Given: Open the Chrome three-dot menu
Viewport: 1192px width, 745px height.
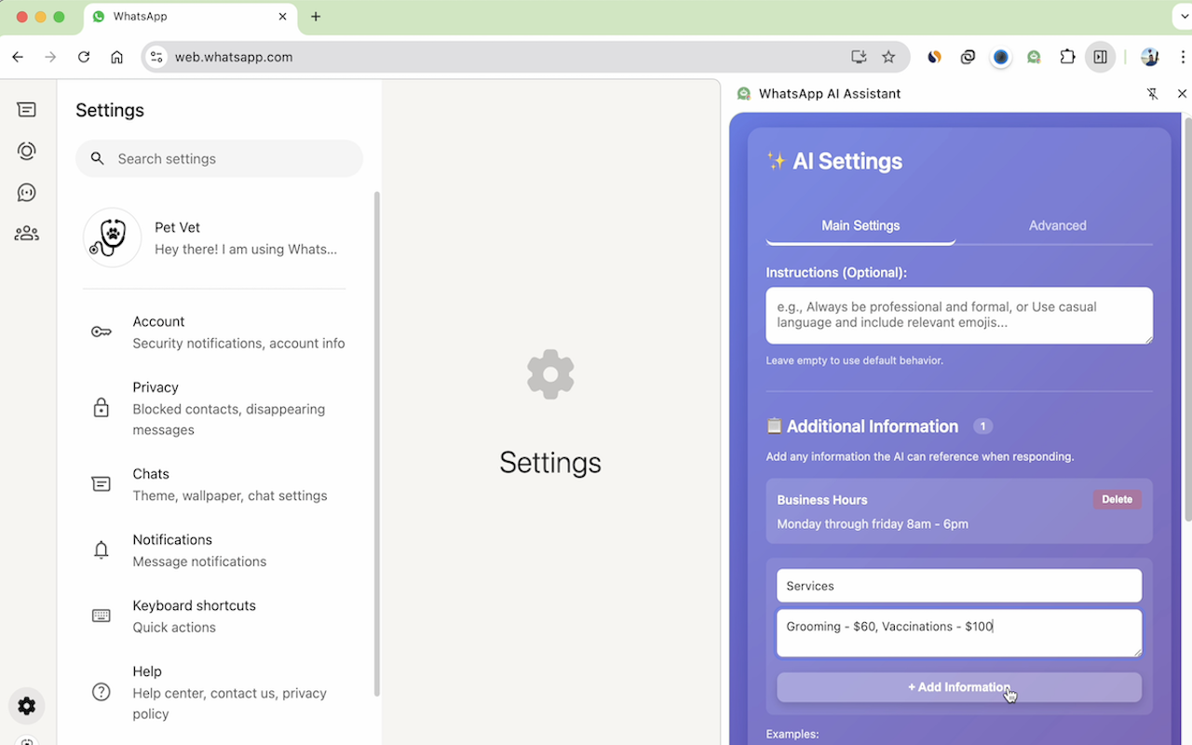Looking at the screenshot, I should [x=1183, y=57].
